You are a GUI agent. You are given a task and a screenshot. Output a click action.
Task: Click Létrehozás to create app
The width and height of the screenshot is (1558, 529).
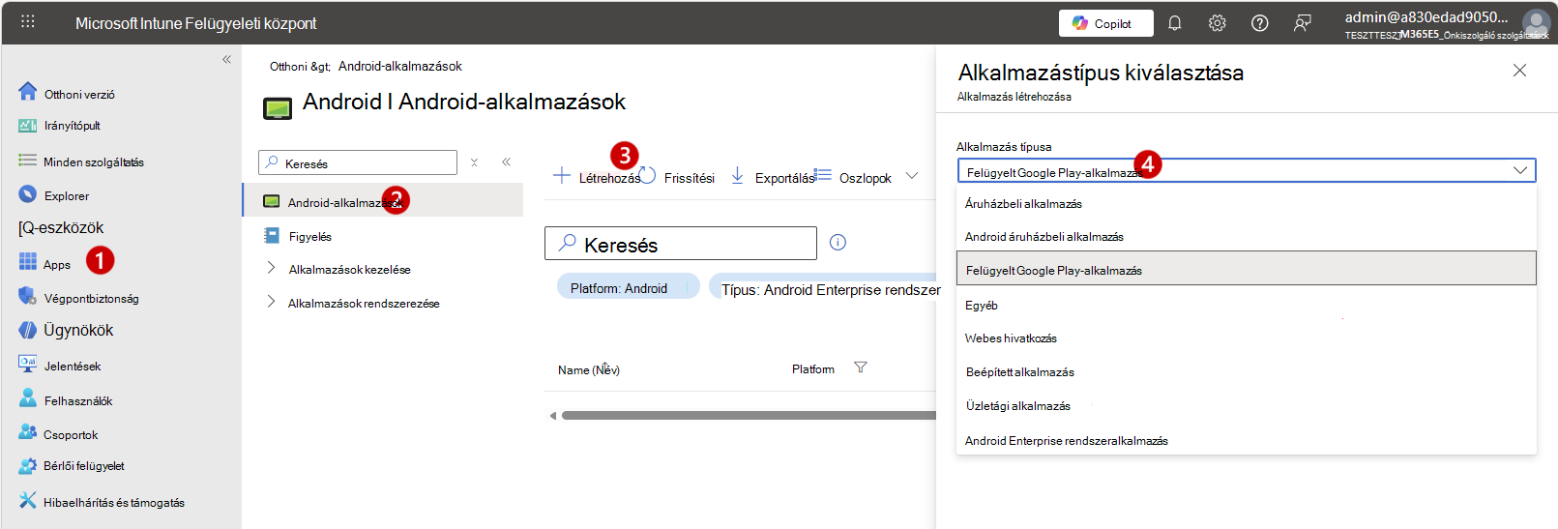[596, 177]
